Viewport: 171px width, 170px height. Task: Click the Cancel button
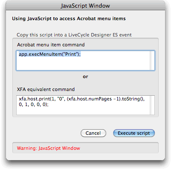pos(93,133)
